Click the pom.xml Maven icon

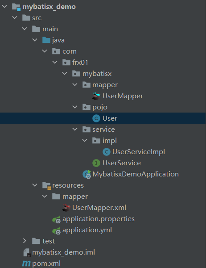[26, 264]
